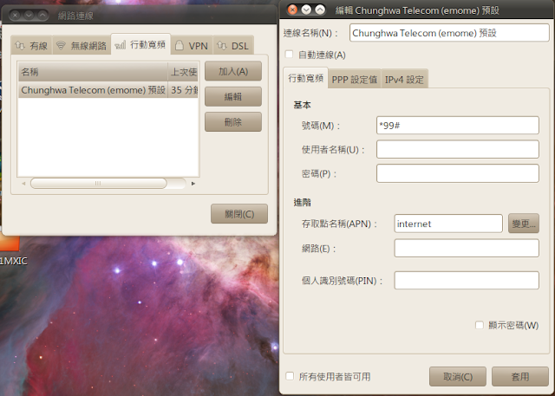555x396 pixels.
Task: Click the 35 分鐘 cell in the list
Action: pos(183,90)
